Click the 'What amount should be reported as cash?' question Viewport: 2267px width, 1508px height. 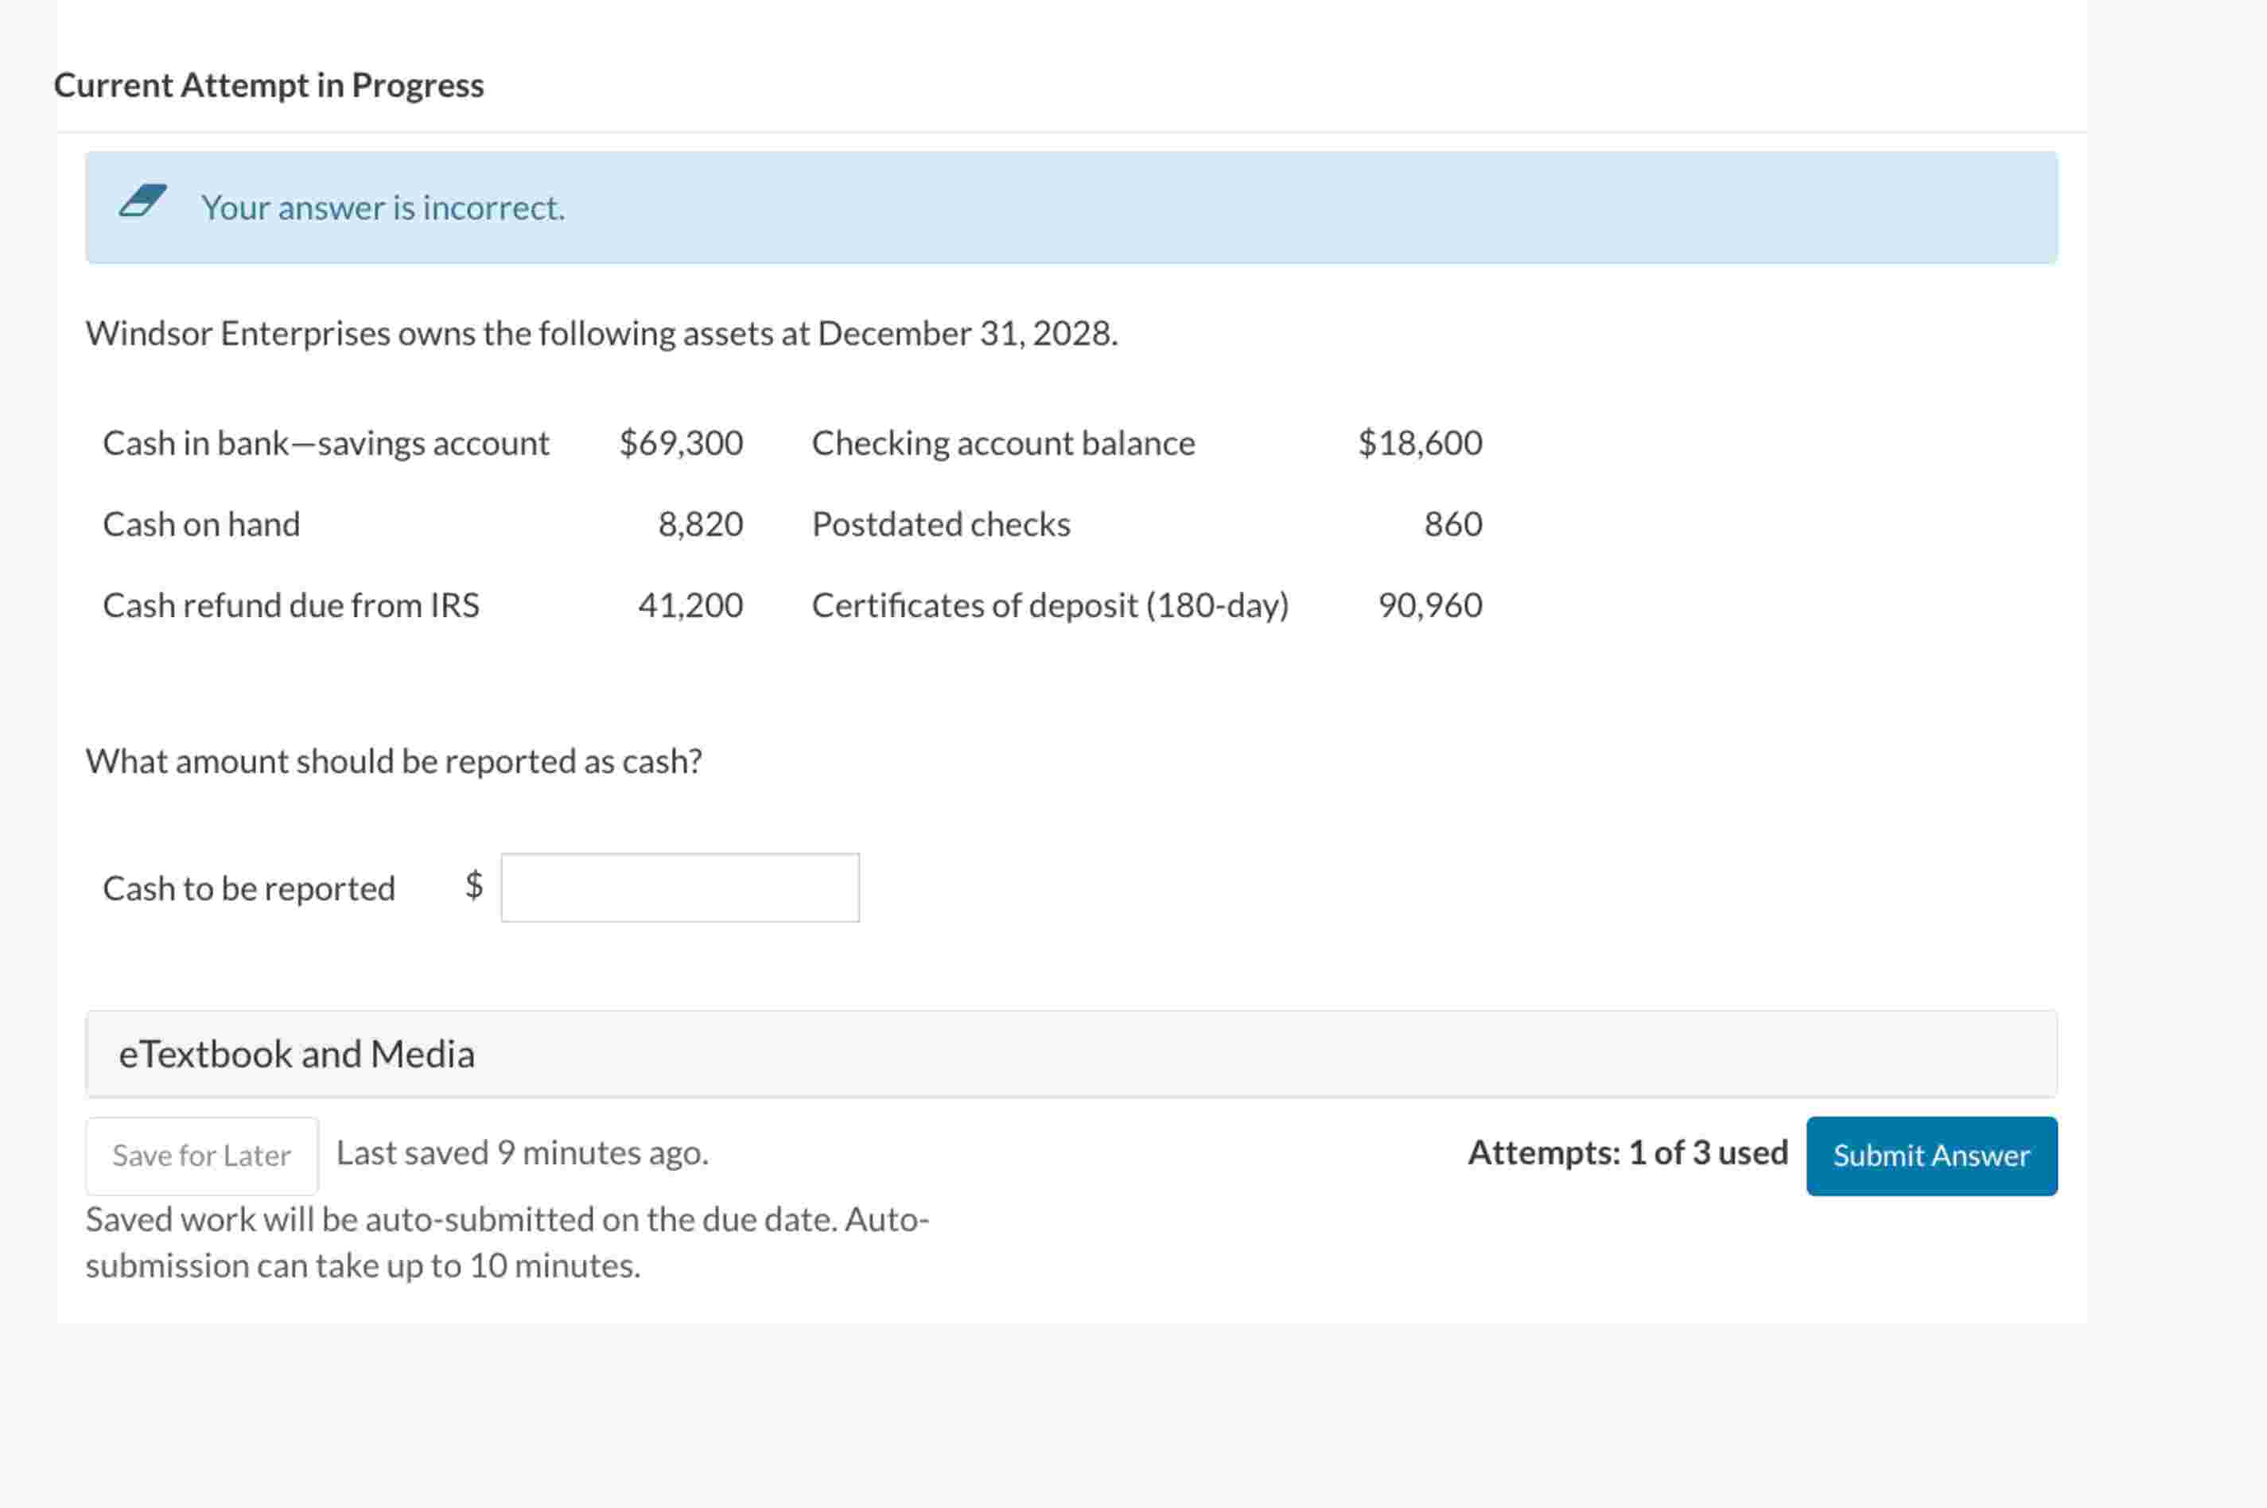[394, 760]
